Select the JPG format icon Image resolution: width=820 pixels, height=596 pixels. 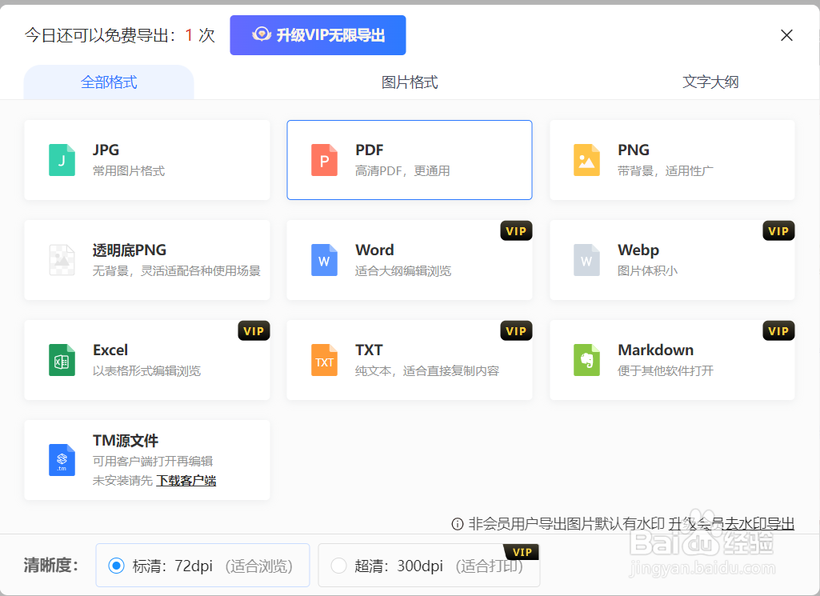pos(62,160)
